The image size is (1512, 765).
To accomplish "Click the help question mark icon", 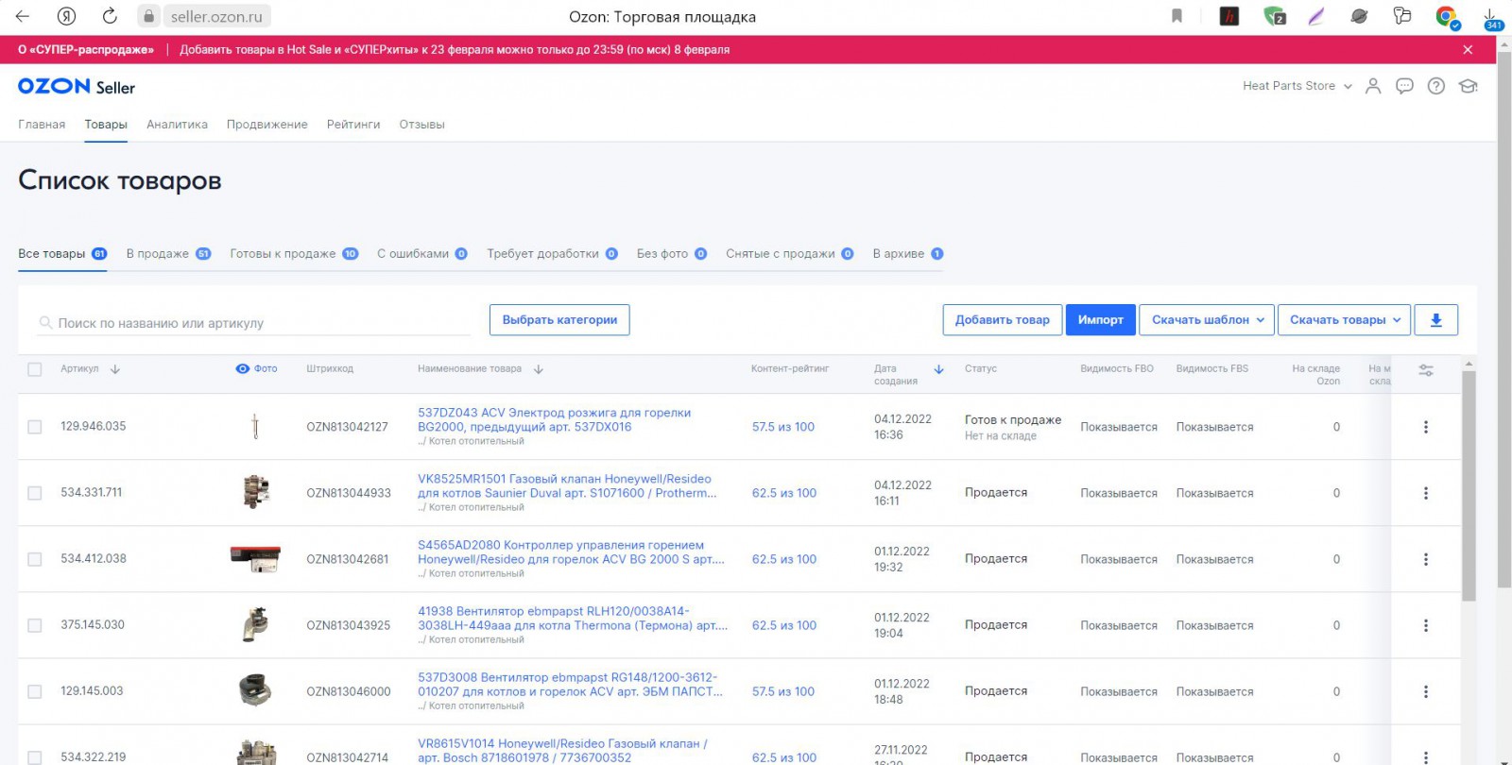I will [x=1436, y=86].
